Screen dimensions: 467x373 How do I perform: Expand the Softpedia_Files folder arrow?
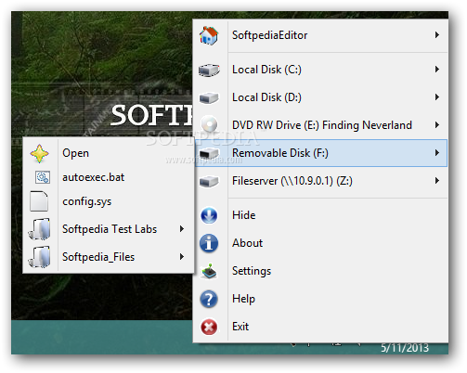[x=182, y=257]
